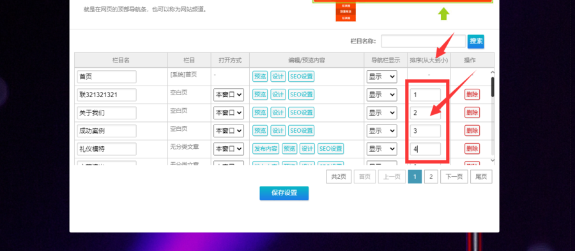Click 设计 in the 成功案例 row

[x=278, y=130]
